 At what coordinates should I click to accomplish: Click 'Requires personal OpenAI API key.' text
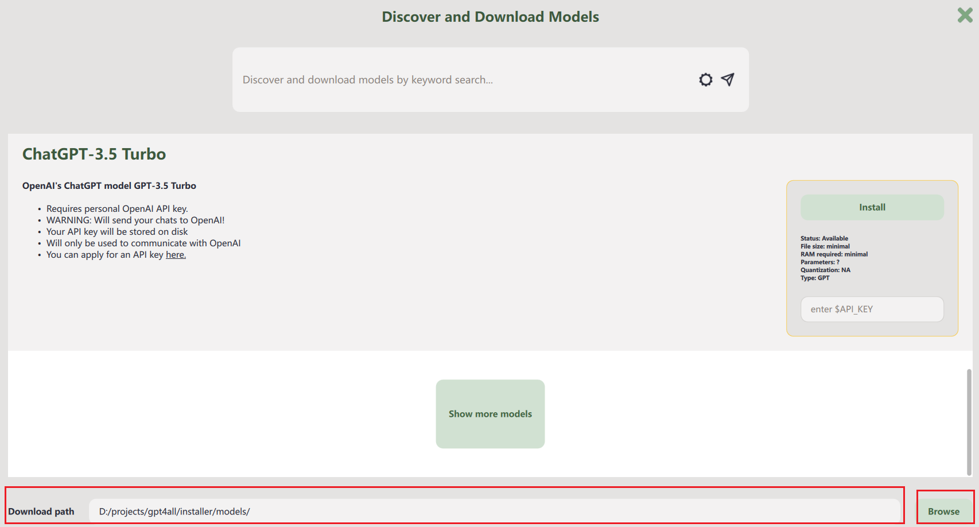click(117, 209)
